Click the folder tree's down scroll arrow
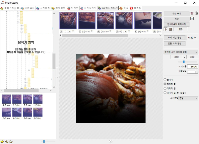Viewport: 199px width, 144px height. pyautogui.click(x=54, y=87)
